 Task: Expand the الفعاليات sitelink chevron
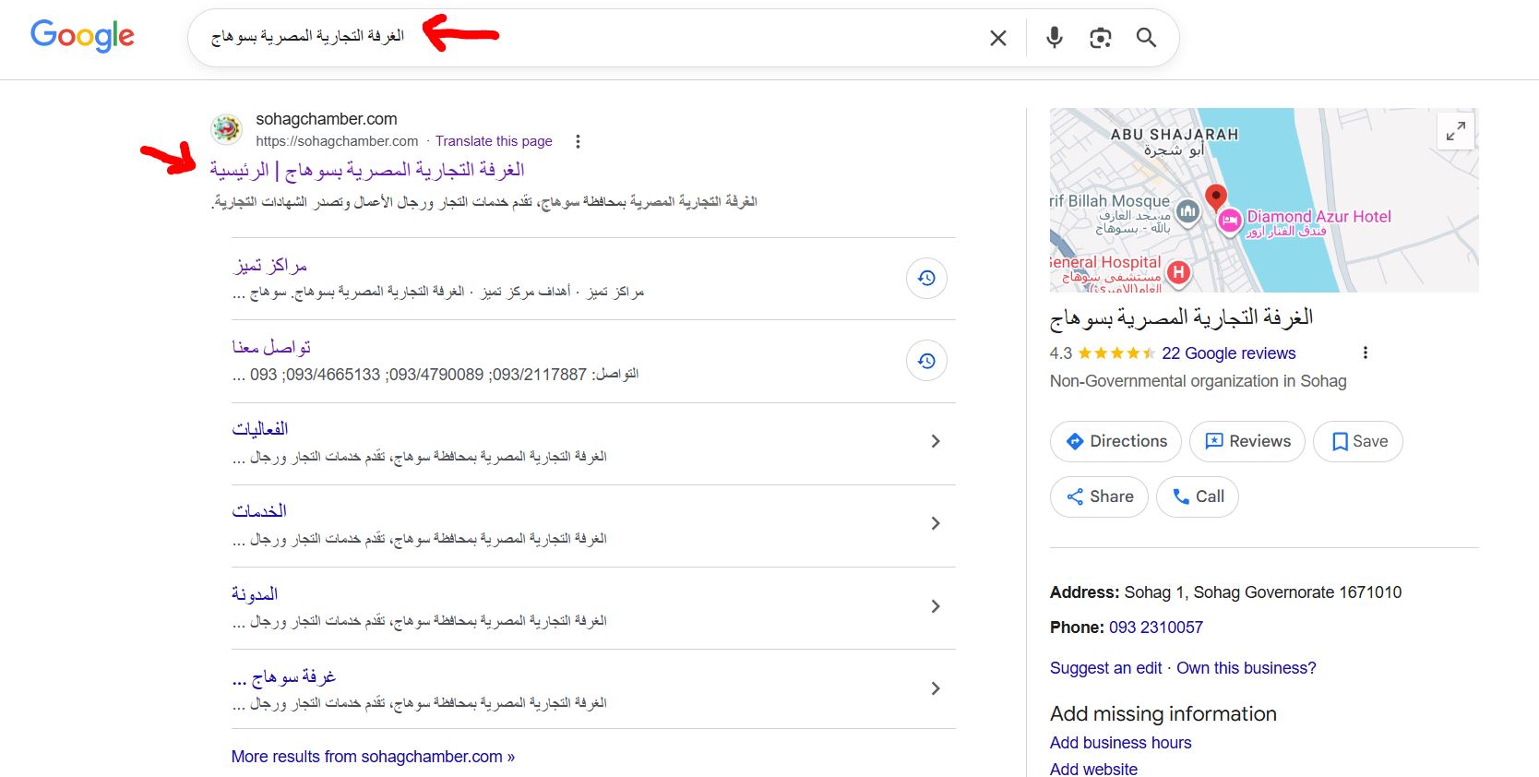935,442
